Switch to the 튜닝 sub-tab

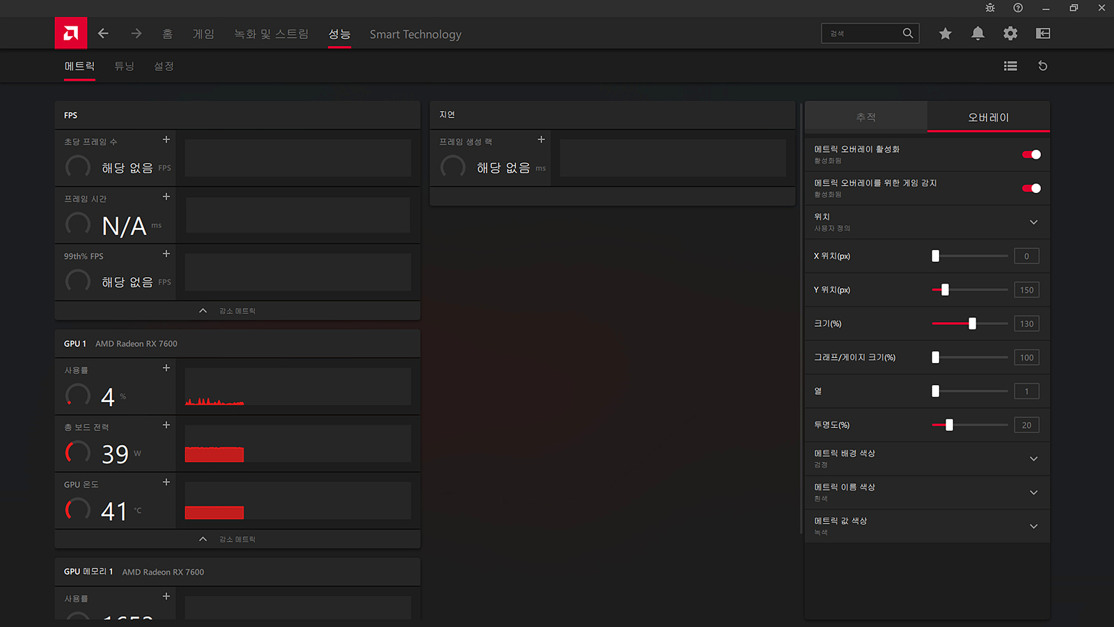(x=124, y=66)
